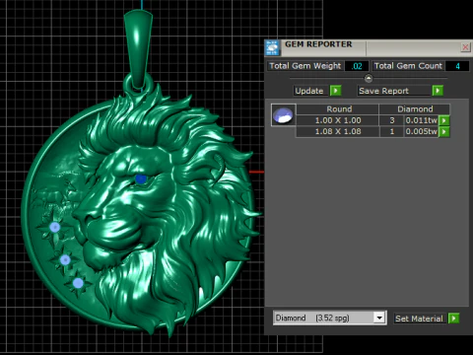Open the Diamond material dropdown

pos(379,318)
